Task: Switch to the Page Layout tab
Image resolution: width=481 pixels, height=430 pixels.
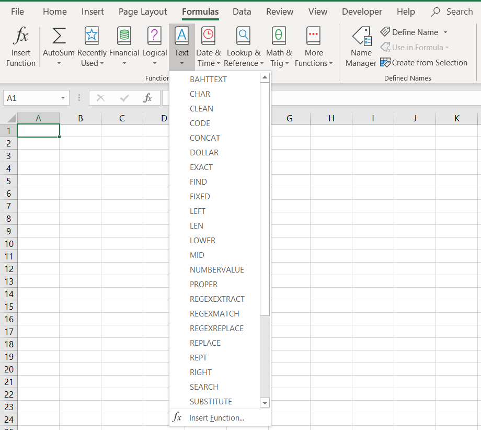Action: (x=143, y=12)
